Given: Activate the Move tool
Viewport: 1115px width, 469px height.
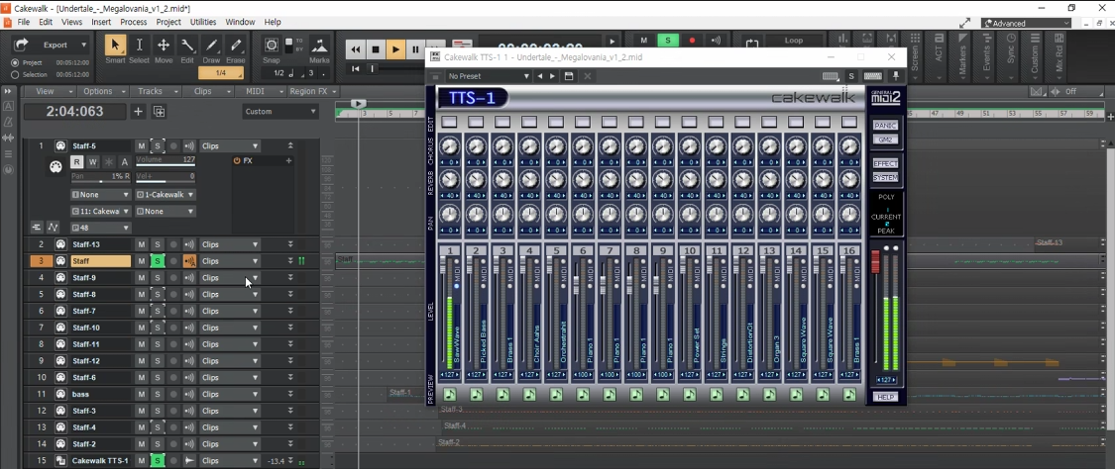Looking at the screenshot, I should coord(163,46).
